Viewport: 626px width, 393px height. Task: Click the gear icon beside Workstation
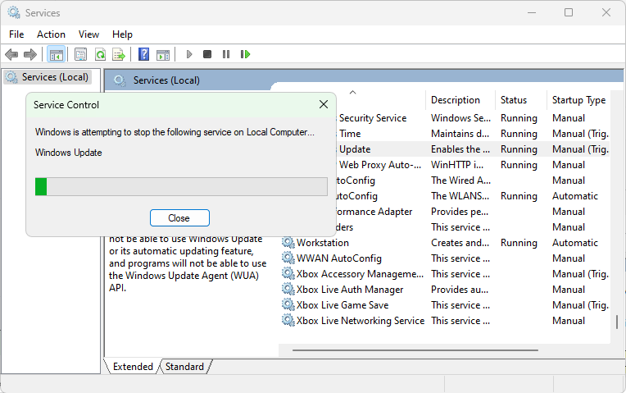[288, 242]
